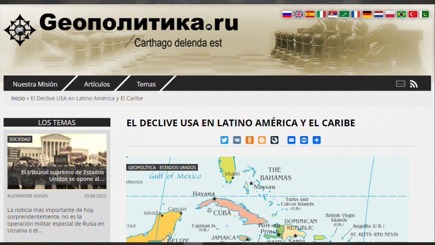Share the article on Twitter

coord(224,140)
